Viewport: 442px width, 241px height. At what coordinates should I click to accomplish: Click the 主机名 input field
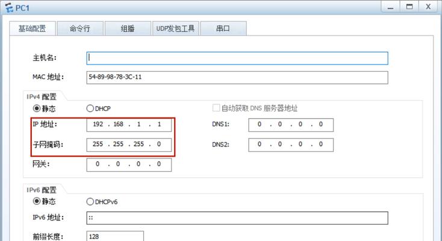pos(237,58)
